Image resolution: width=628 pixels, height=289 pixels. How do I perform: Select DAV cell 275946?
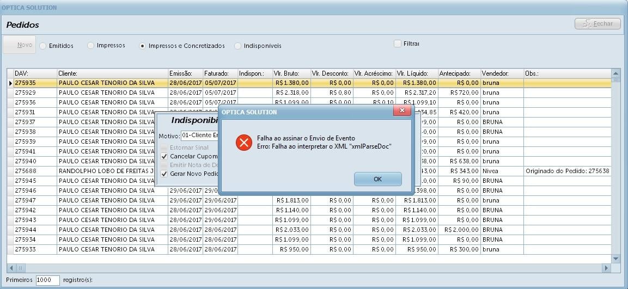(35, 190)
